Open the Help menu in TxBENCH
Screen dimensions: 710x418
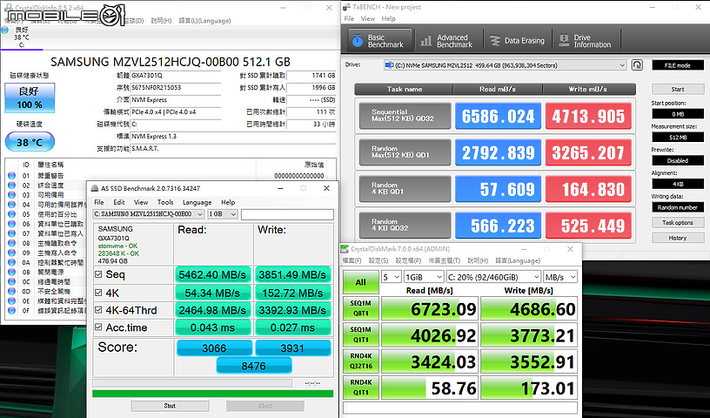pyautogui.click(x=389, y=18)
